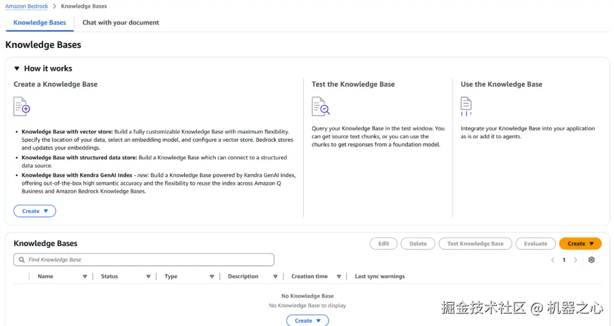Open Create dropdown below No Knowledge Base message
The image size is (614, 326).
(308, 320)
